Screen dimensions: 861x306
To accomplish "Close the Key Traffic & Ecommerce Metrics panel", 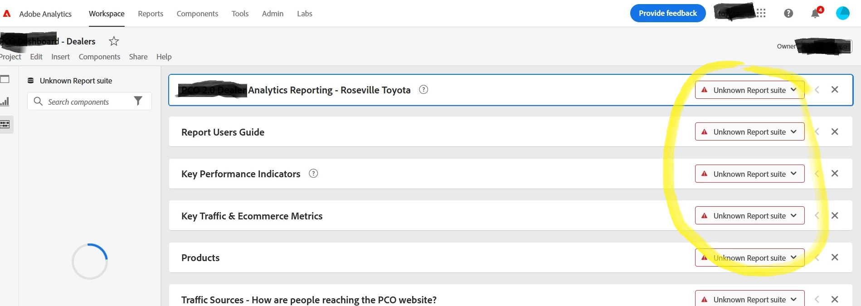I will (x=835, y=215).
